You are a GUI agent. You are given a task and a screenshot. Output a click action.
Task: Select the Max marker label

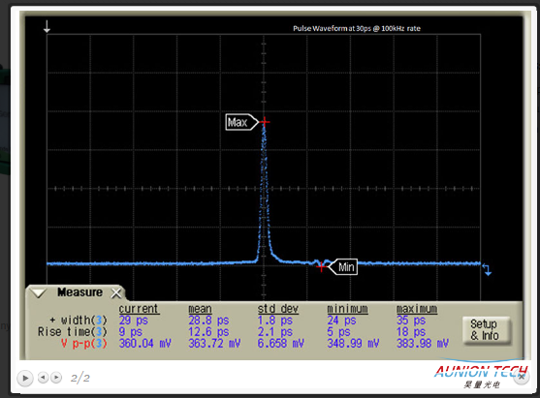coord(241,122)
